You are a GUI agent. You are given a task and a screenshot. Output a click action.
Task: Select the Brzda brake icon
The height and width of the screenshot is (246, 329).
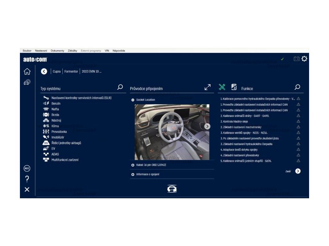46,115
